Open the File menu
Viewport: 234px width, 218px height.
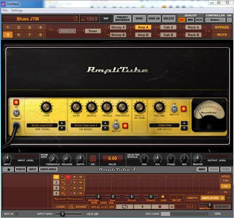5,10
